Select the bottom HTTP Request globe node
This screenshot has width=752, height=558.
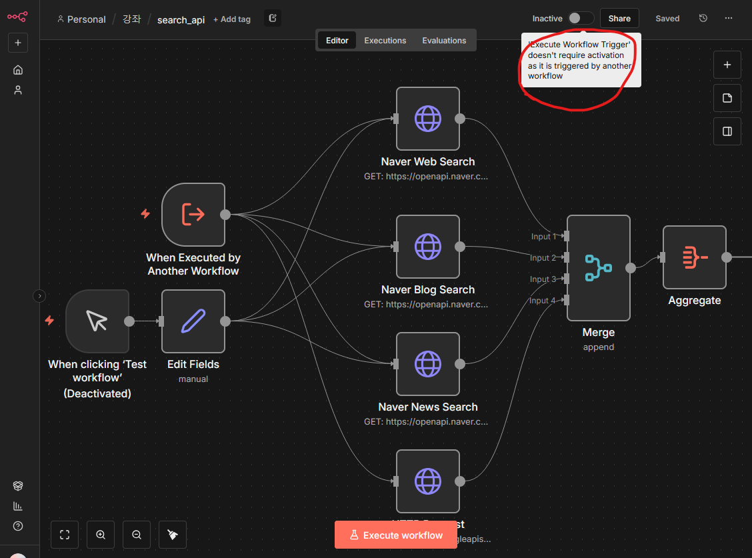(428, 481)
